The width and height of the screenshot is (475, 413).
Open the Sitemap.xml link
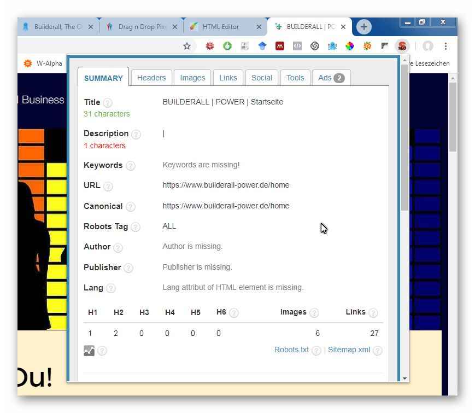point(349,350)
